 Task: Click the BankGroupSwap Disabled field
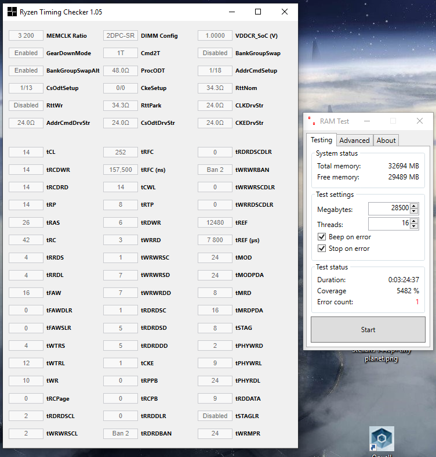[x=215, y=53]
